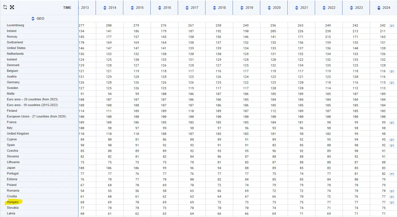Select the European Union - 27 countries row label

[37, 116]
